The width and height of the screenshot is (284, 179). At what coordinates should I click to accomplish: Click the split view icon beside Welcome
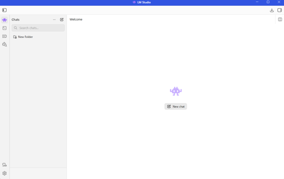280,19
